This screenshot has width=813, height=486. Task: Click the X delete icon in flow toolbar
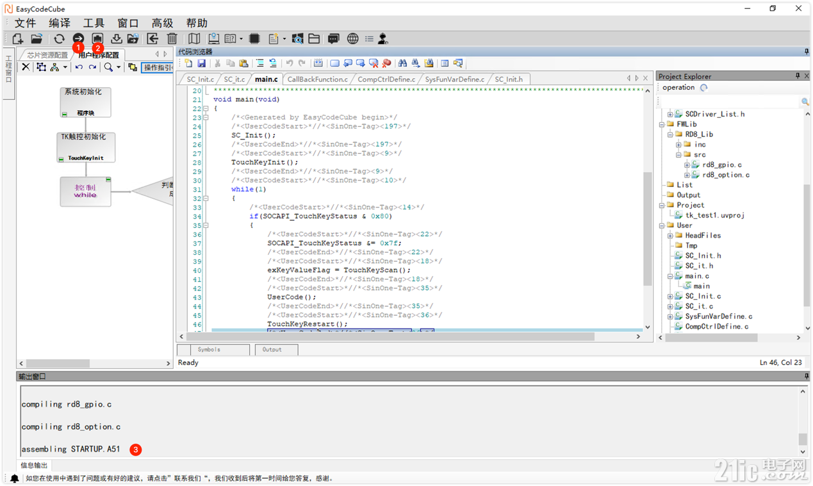26,67
